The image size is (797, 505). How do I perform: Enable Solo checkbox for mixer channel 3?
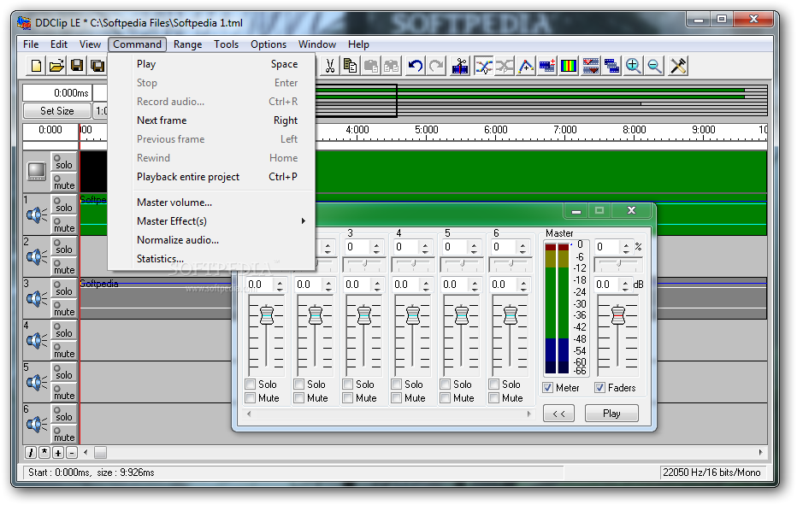pyautogui.click(x=348, y=385)
